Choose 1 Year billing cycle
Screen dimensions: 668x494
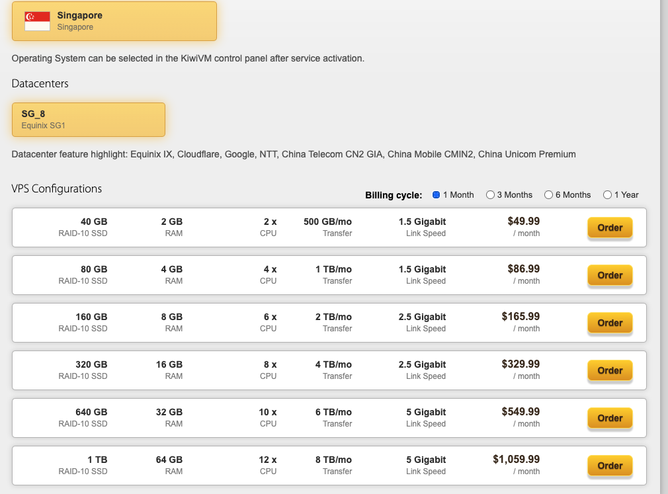[x=608, y=194]
